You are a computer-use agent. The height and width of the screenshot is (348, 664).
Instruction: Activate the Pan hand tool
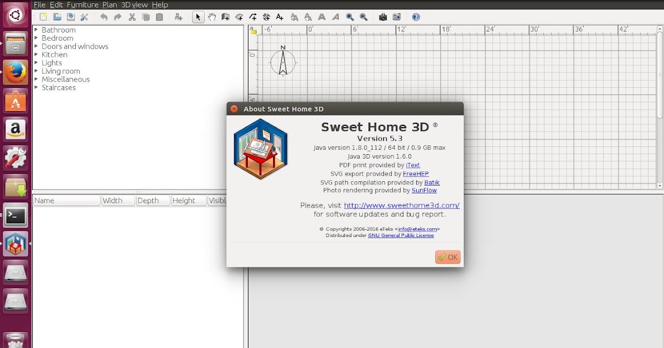212,17
